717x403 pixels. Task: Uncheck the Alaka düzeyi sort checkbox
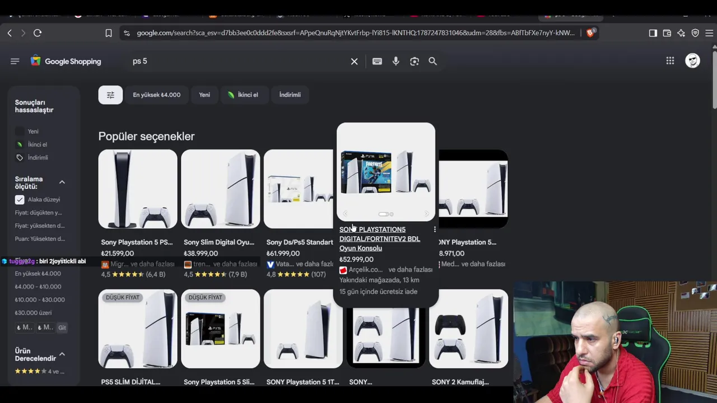point(20,200)
